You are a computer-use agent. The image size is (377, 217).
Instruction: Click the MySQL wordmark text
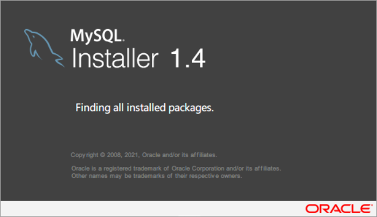[x=97, y=36]
